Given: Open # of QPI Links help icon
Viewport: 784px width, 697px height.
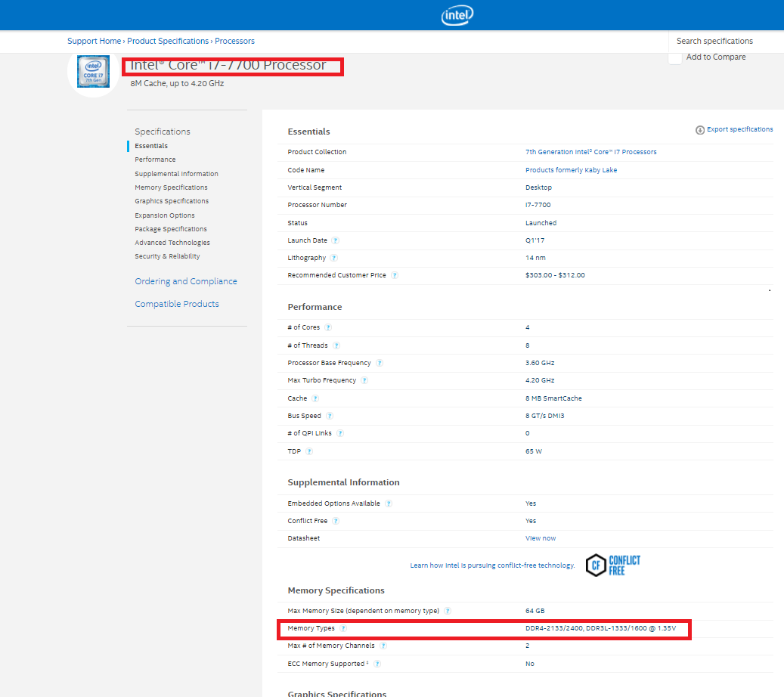Looking at the screenshot, I should click(340, 433).
